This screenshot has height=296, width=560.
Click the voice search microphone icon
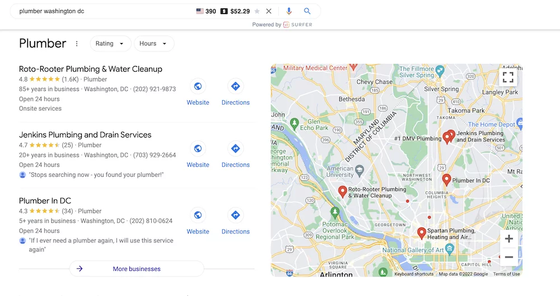[x=289, y=11]
